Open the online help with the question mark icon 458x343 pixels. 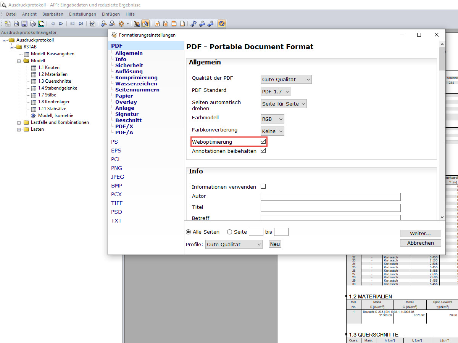pos(222,23)
